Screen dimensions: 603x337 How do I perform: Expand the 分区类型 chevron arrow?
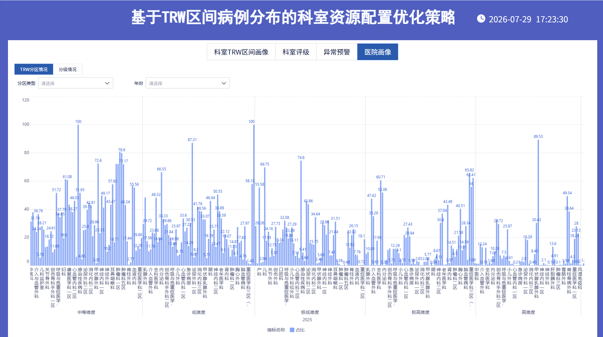[x=107, y=83]
